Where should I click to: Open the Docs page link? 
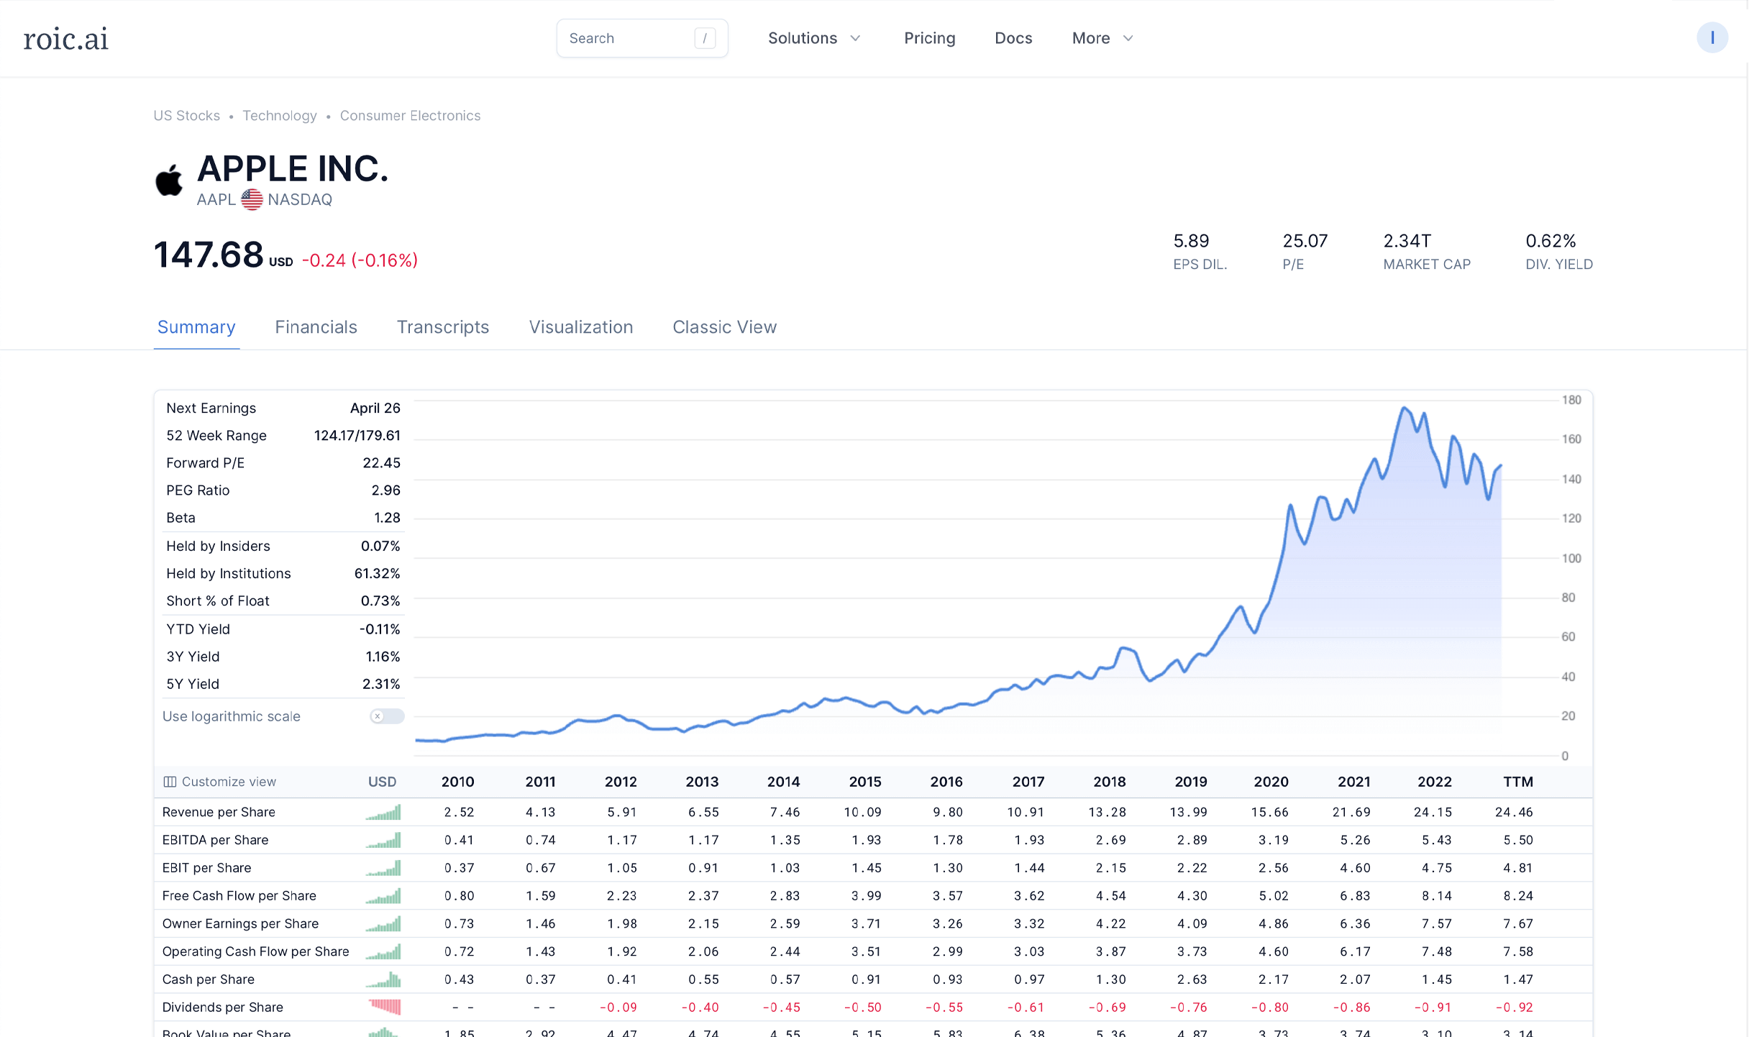coord(1013,38)
